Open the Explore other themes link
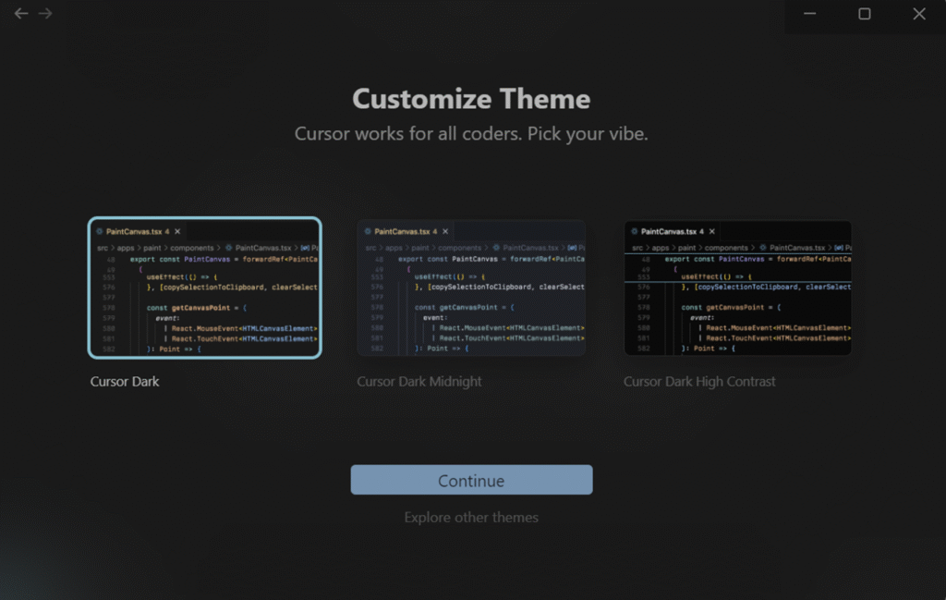The width and height of the screenshot is (946, 600). (471, 518)
